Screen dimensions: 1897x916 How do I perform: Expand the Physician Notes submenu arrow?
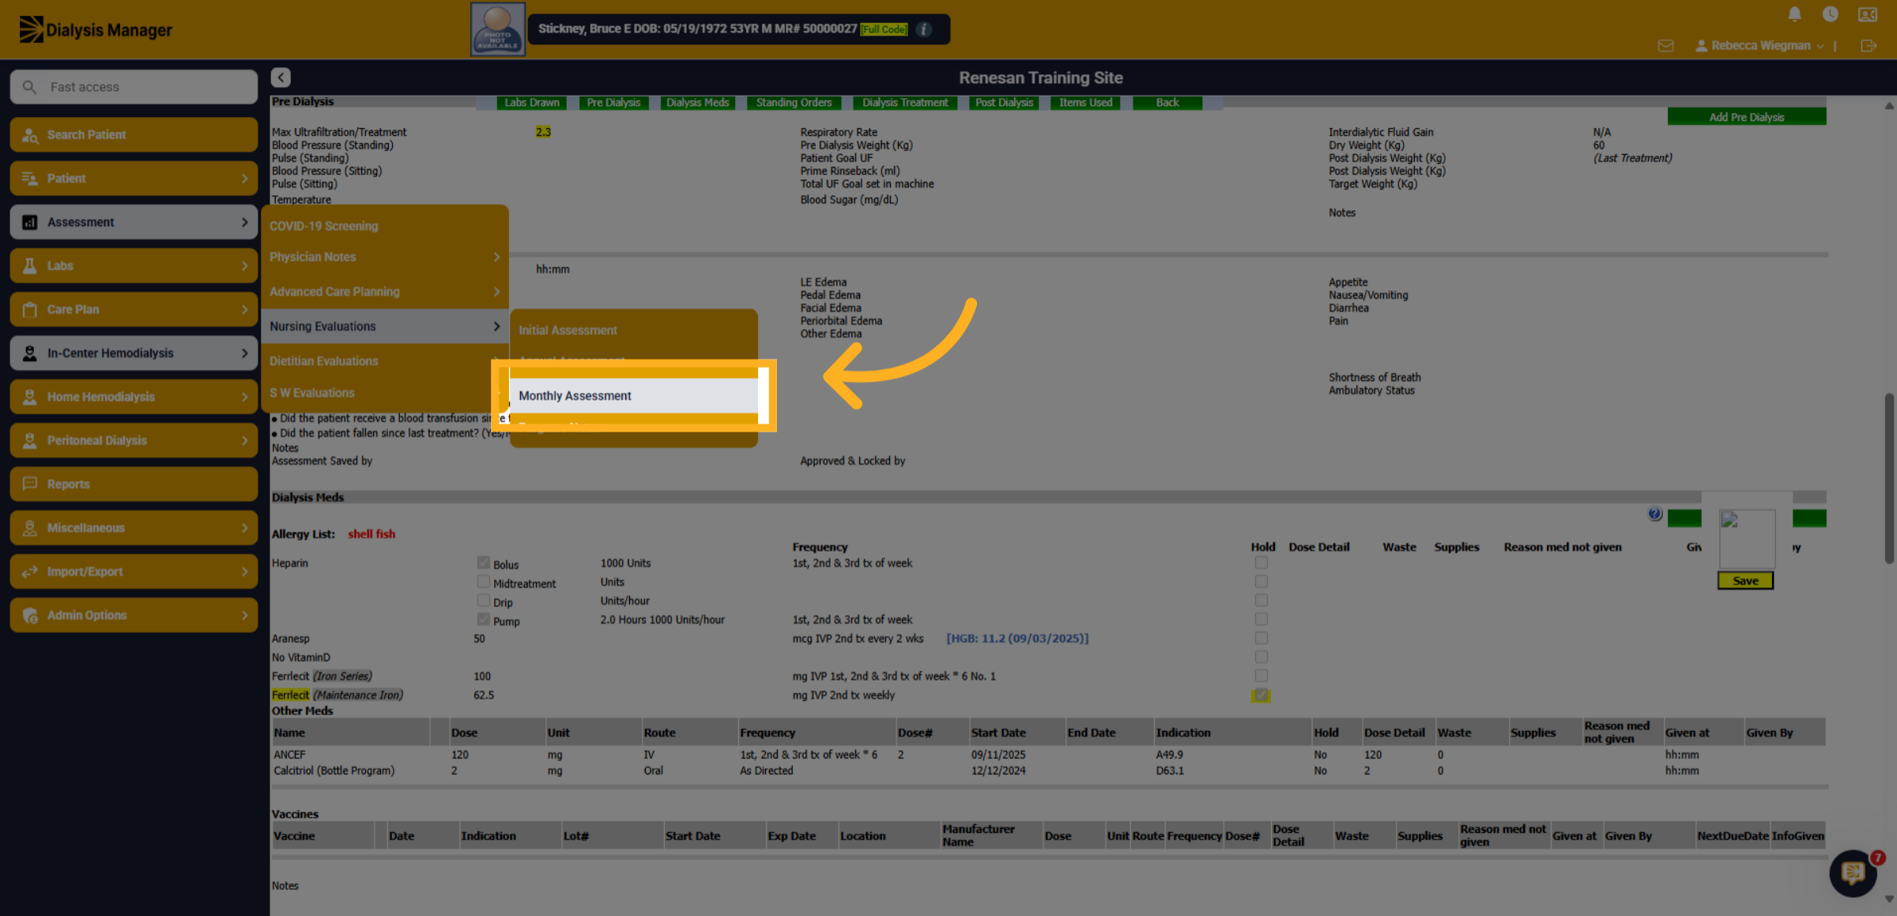[x=496, y=257]
